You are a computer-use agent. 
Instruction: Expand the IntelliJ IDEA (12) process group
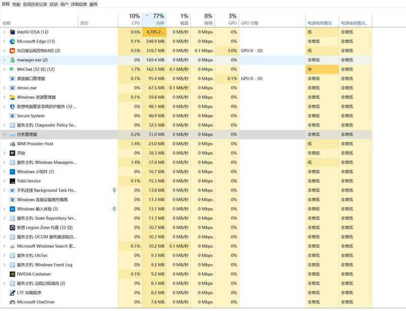click(4, 32)
